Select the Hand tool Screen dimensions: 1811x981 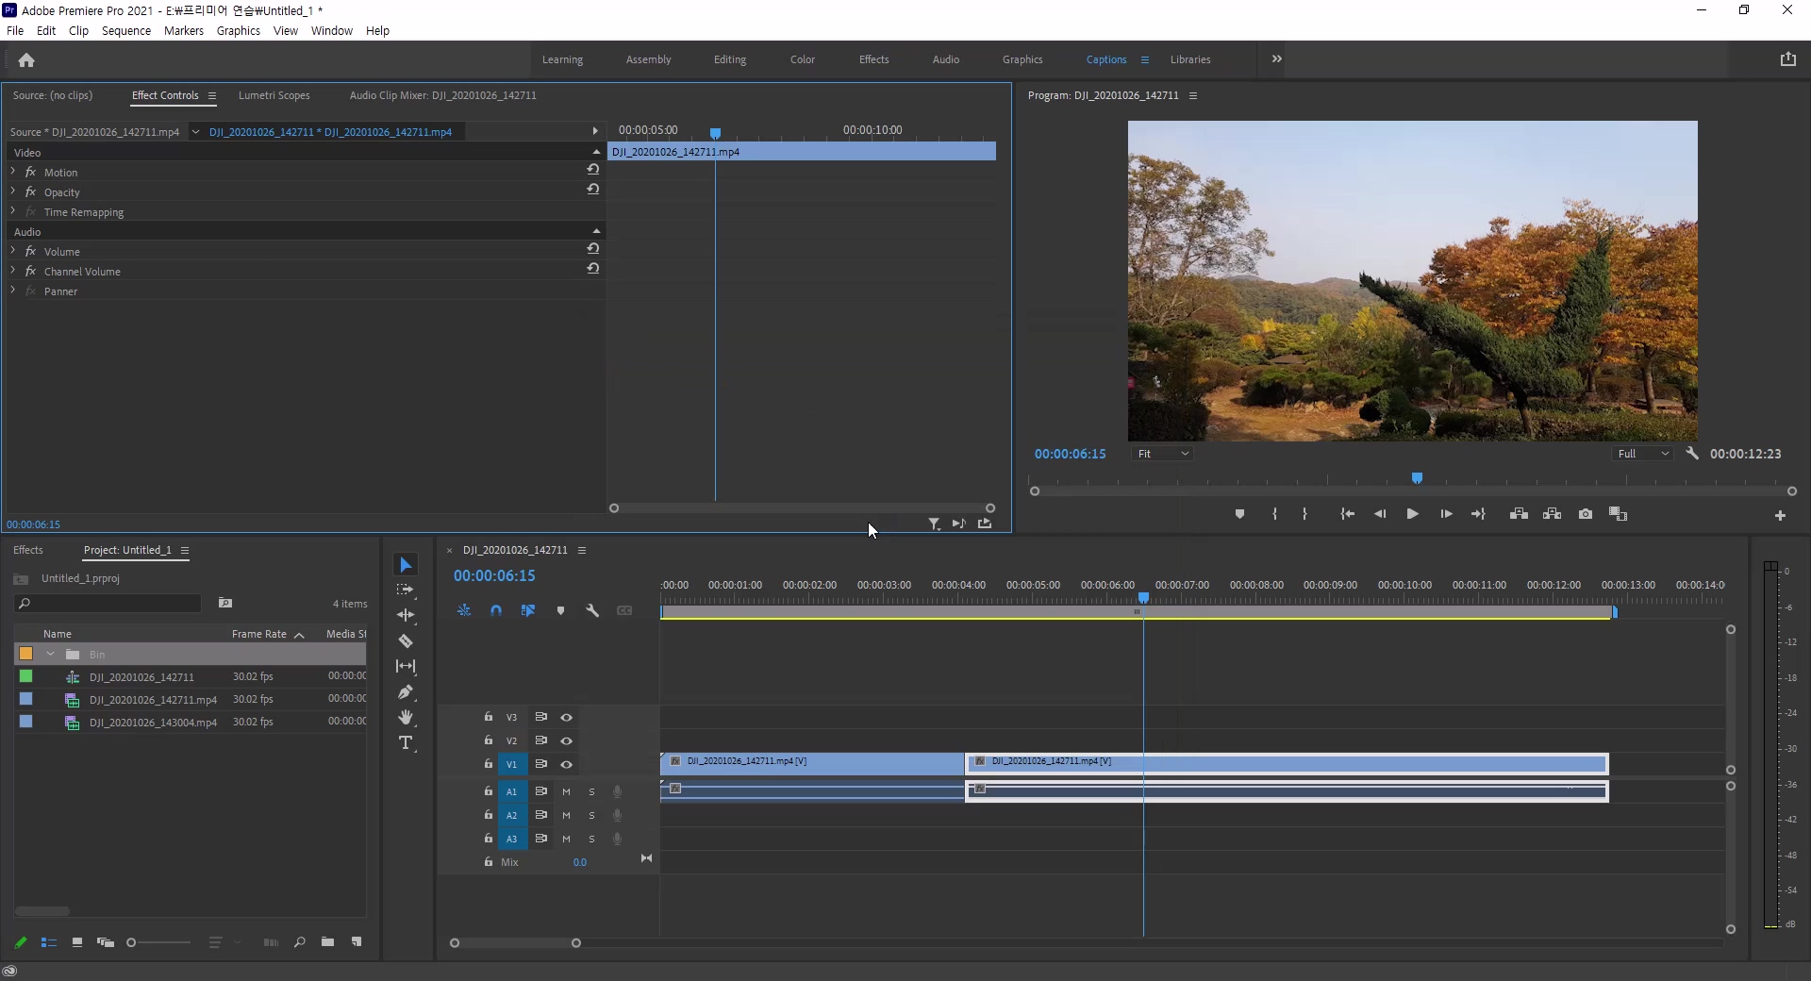tap(406, 717)
